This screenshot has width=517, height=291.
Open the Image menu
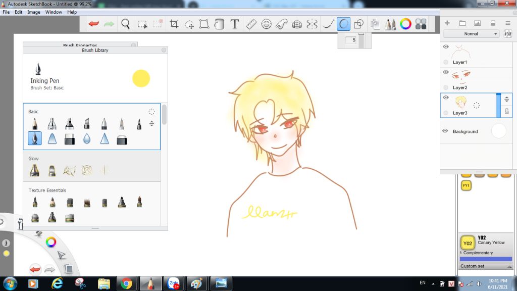[x=34, y=12]
